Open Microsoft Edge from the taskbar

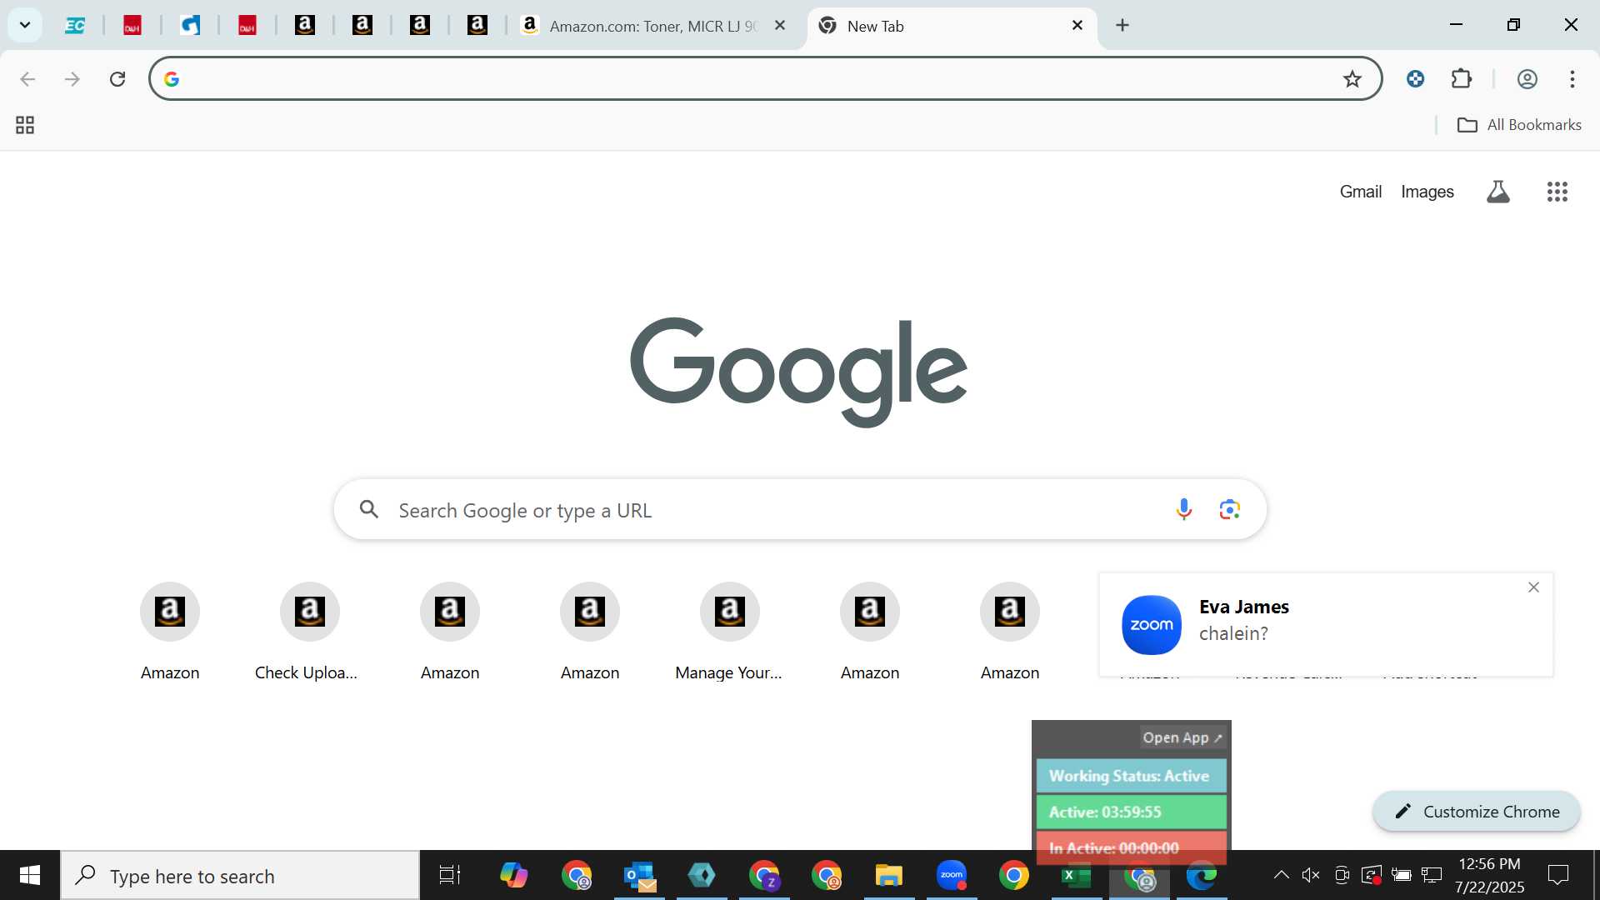click(1202, 876)
